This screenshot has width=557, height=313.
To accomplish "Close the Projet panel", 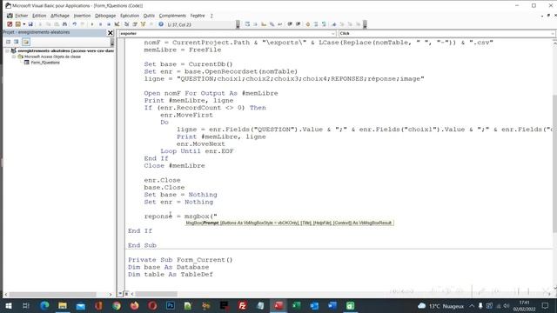I will pyautogui.click(x=111, y=33).
